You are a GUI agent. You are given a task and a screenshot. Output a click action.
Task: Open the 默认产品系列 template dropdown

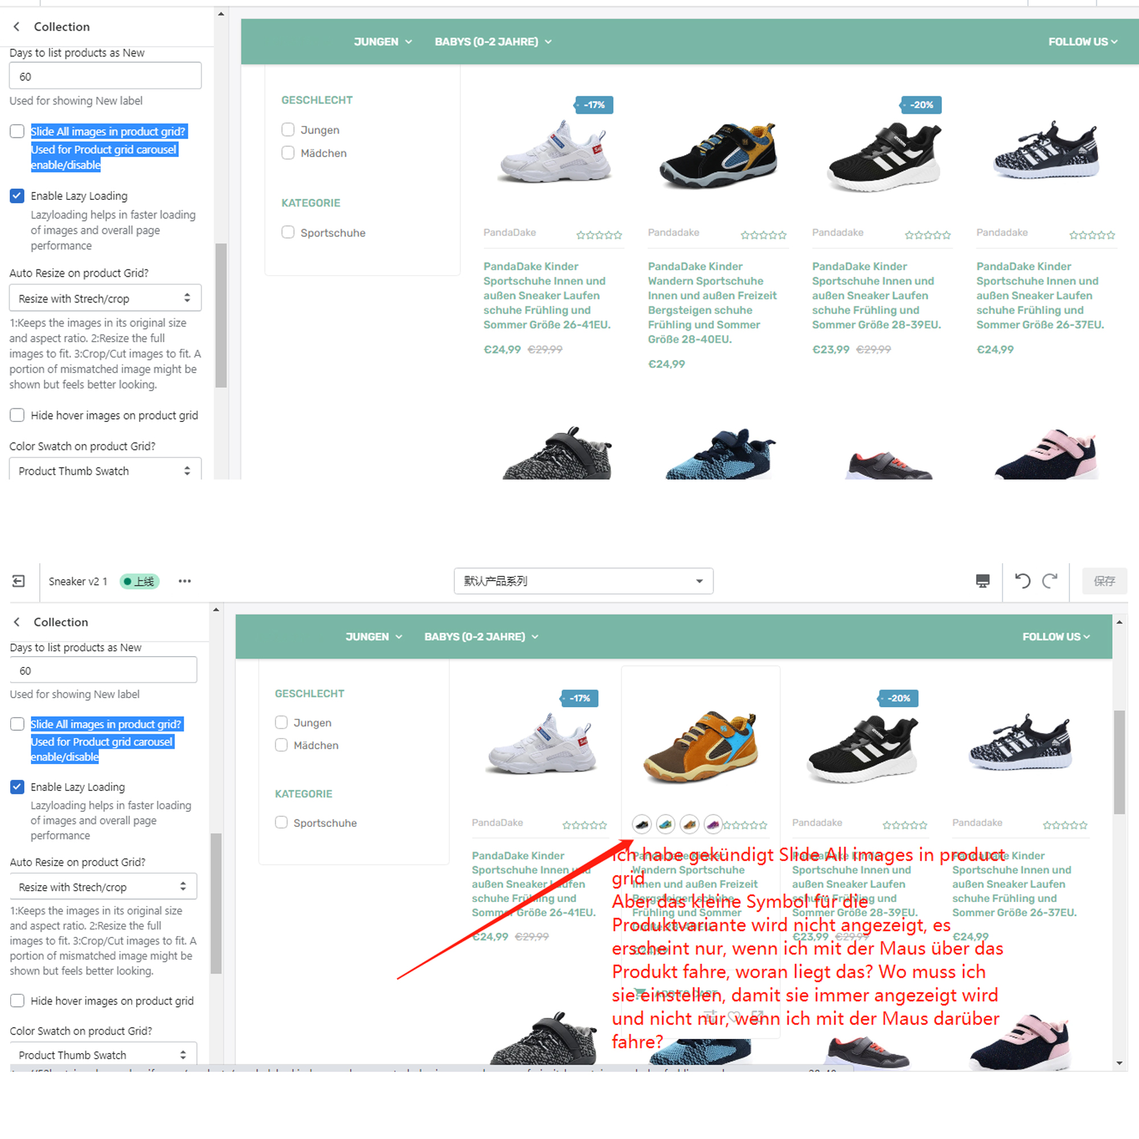583,581
